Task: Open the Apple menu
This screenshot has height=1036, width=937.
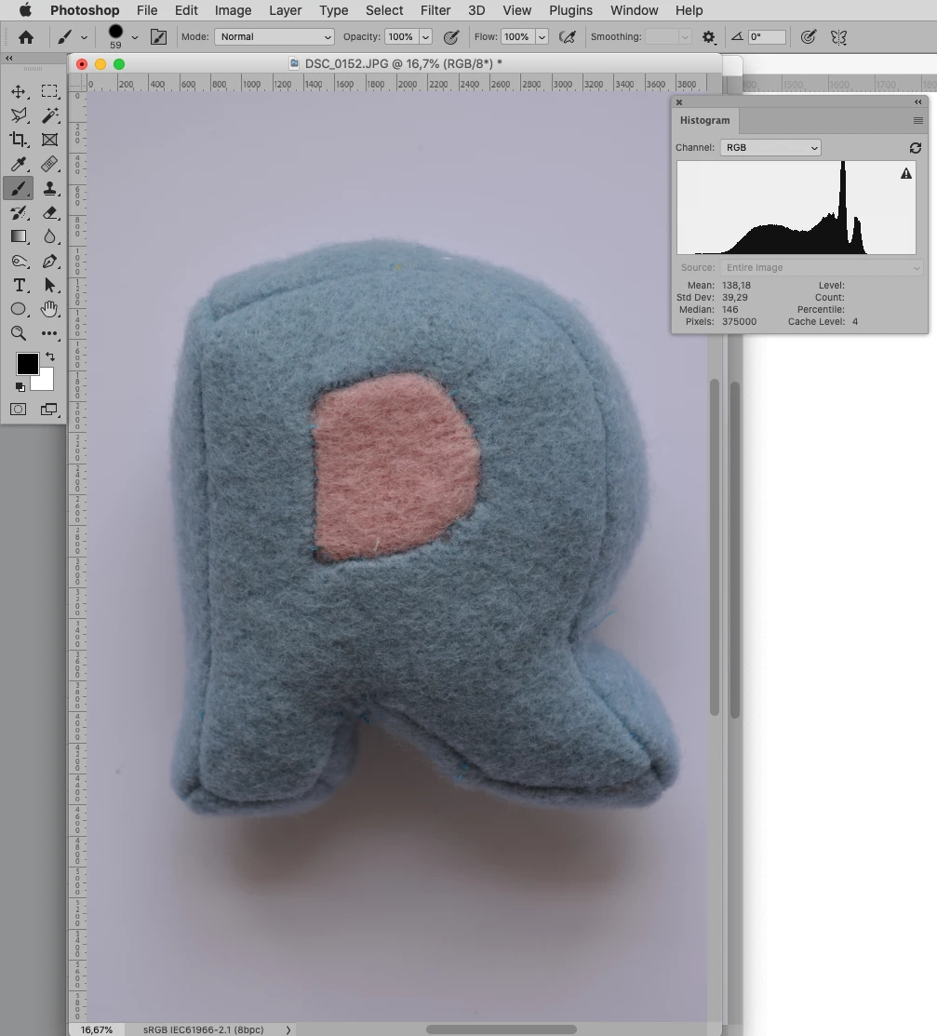Action: [x=25, y=10]
